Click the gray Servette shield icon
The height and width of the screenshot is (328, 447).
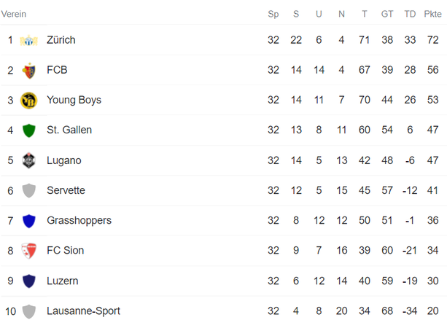28,191
